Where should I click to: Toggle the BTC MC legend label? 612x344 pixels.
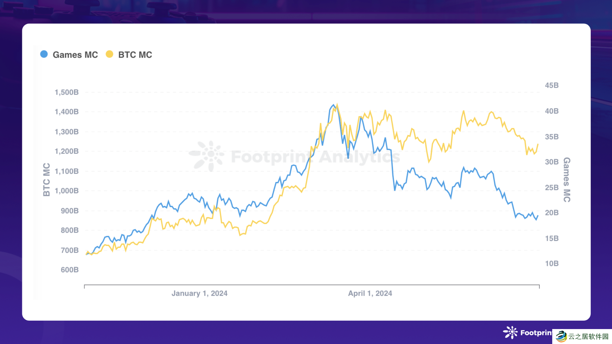click(x=135, y=55)
